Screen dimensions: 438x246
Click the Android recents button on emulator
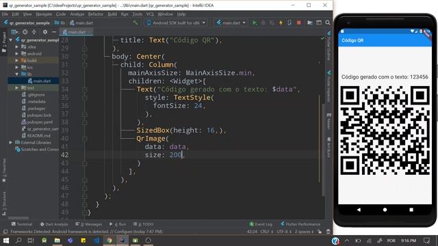coord(411,210)
